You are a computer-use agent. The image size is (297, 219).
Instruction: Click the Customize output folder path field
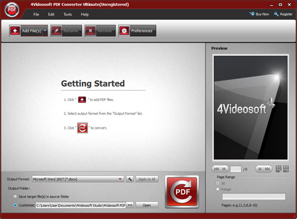[x=81, y=205]
